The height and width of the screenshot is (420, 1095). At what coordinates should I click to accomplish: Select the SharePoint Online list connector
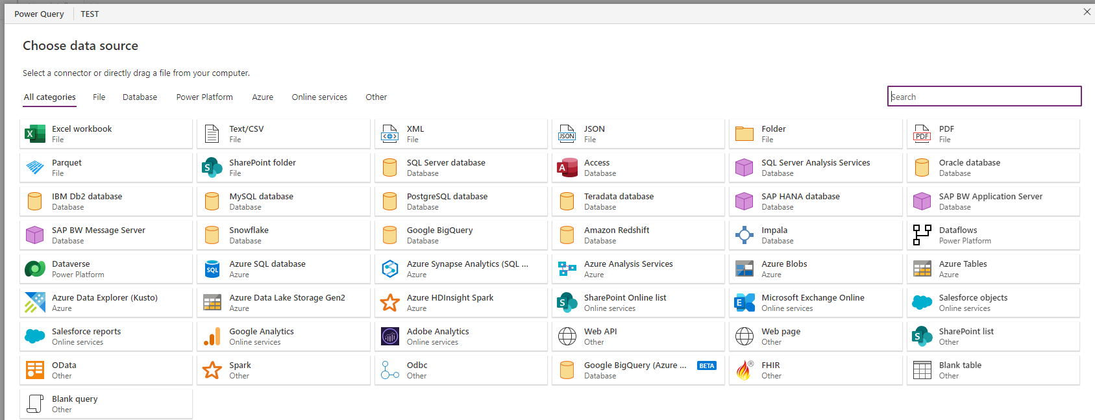[x=638, y=303]
